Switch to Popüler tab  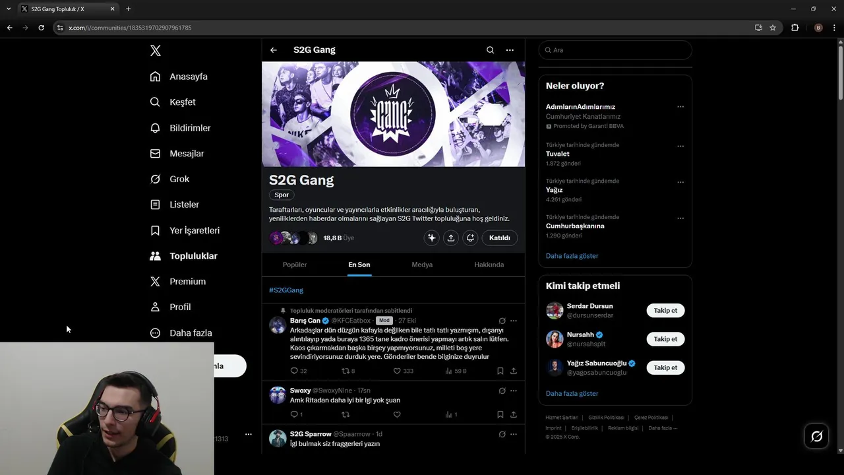(x=295, y=265)
